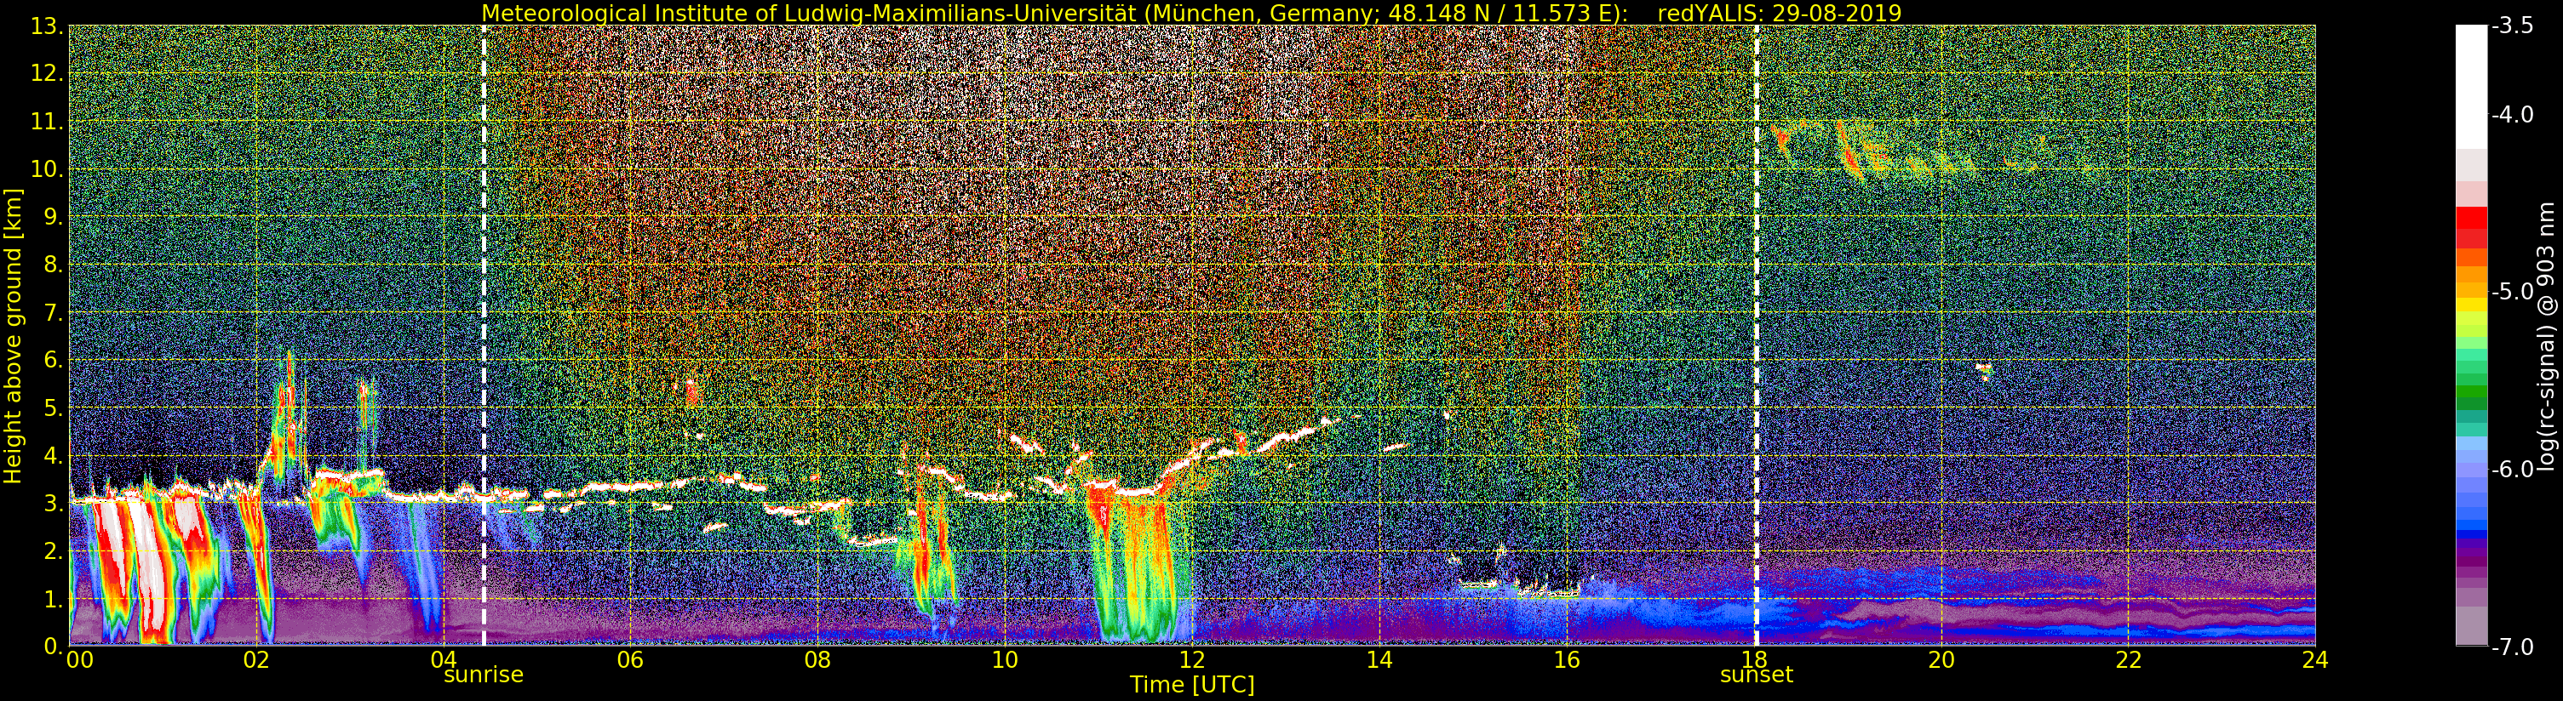Click the small isolated signal near 6 km at 20:30
The height and width of the screenshot is (701, 2563).
[x=1985, y=371]
